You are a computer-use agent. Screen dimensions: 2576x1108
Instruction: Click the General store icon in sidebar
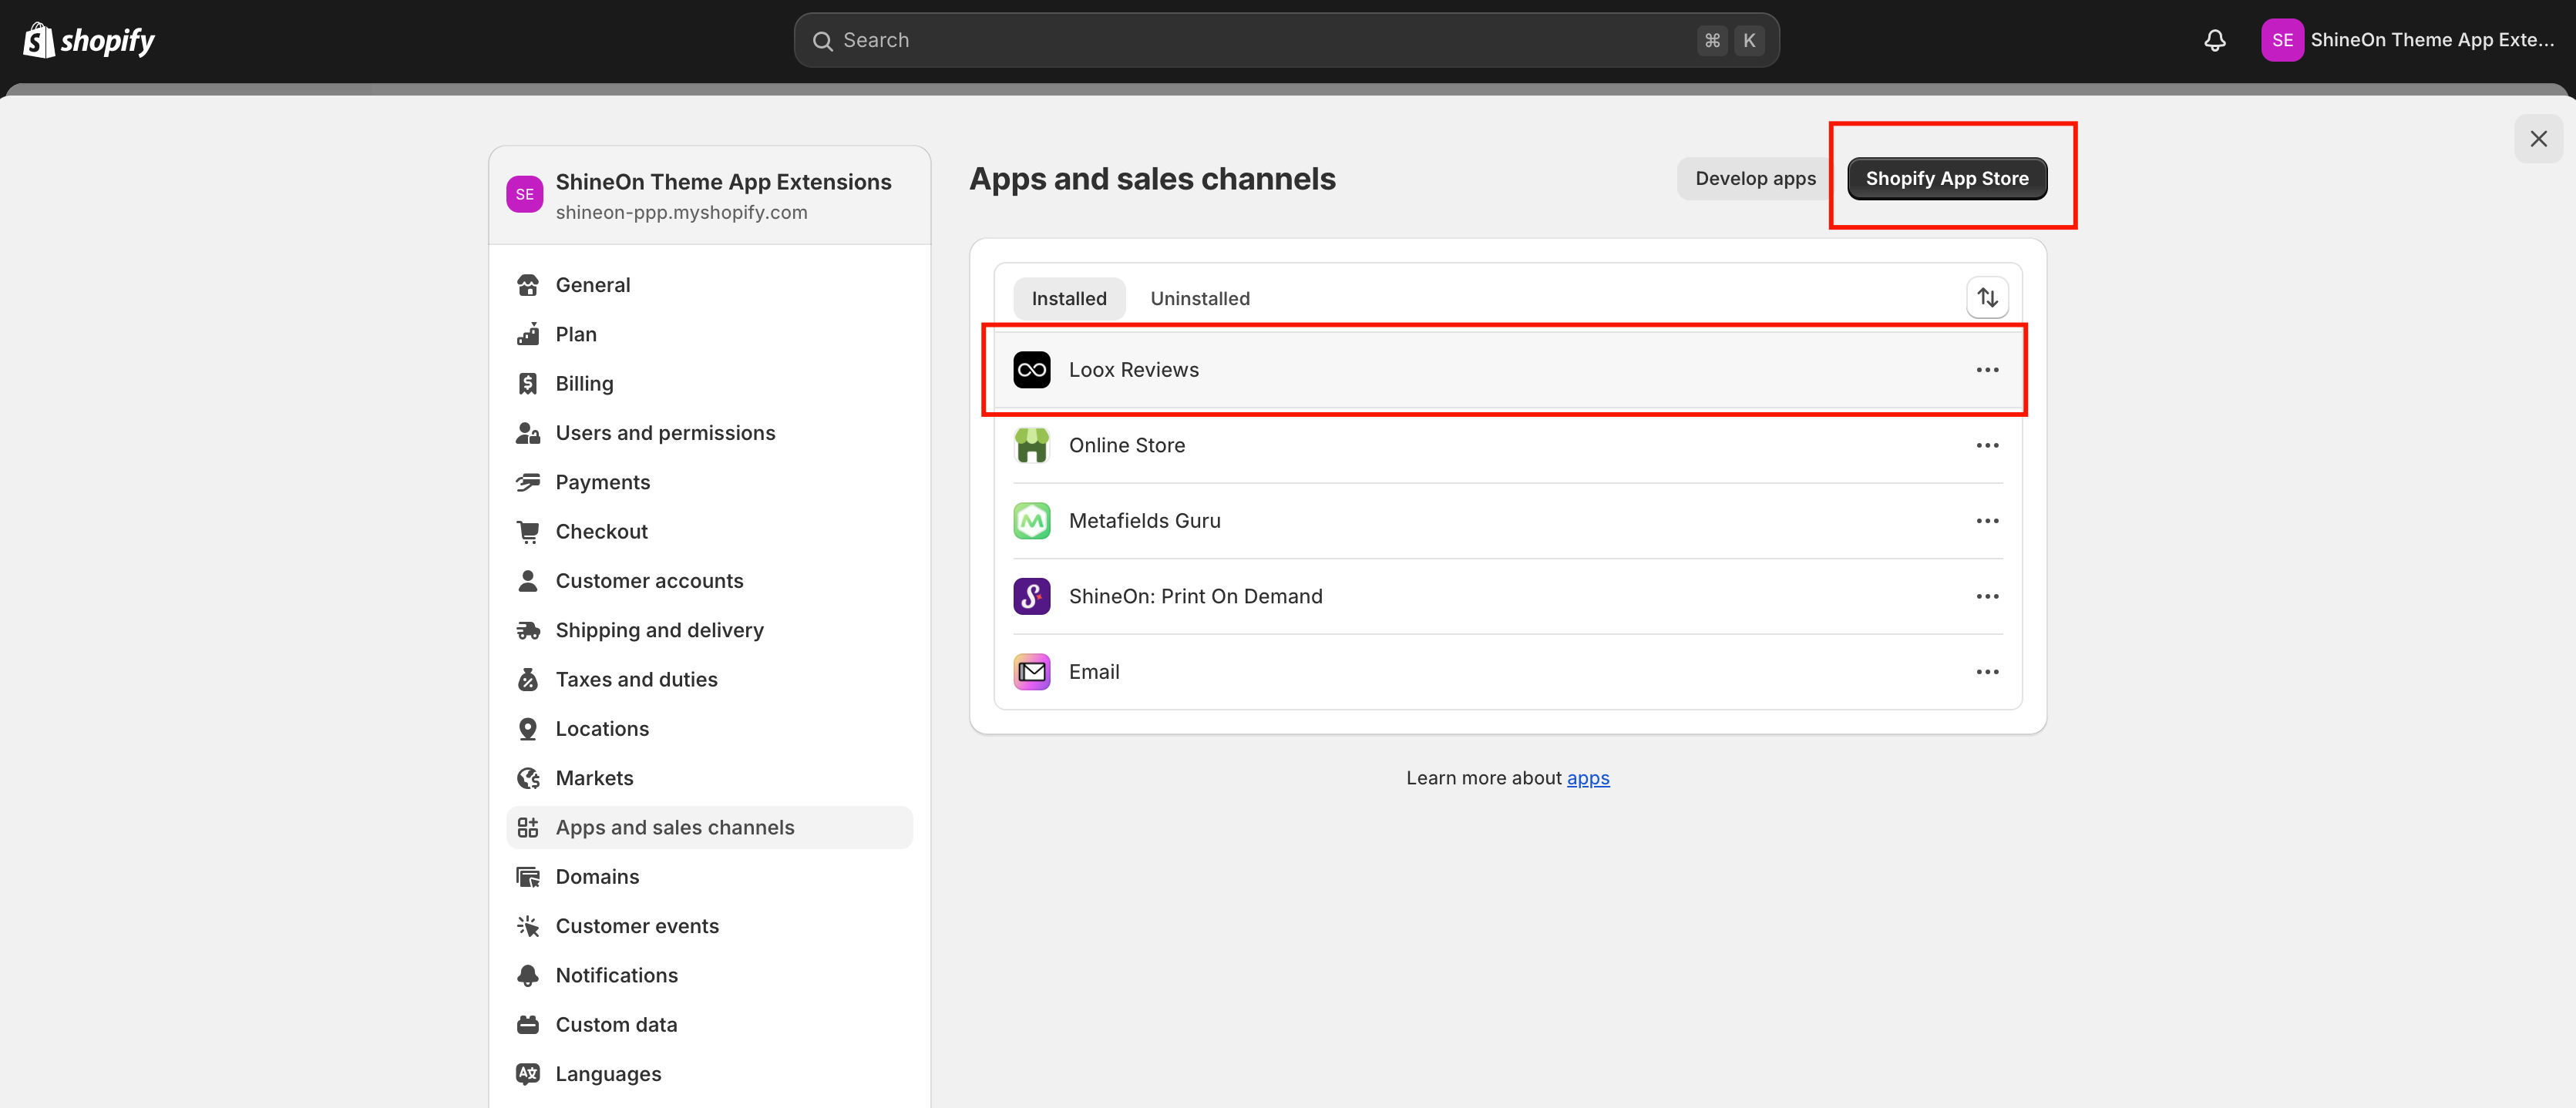528,285
